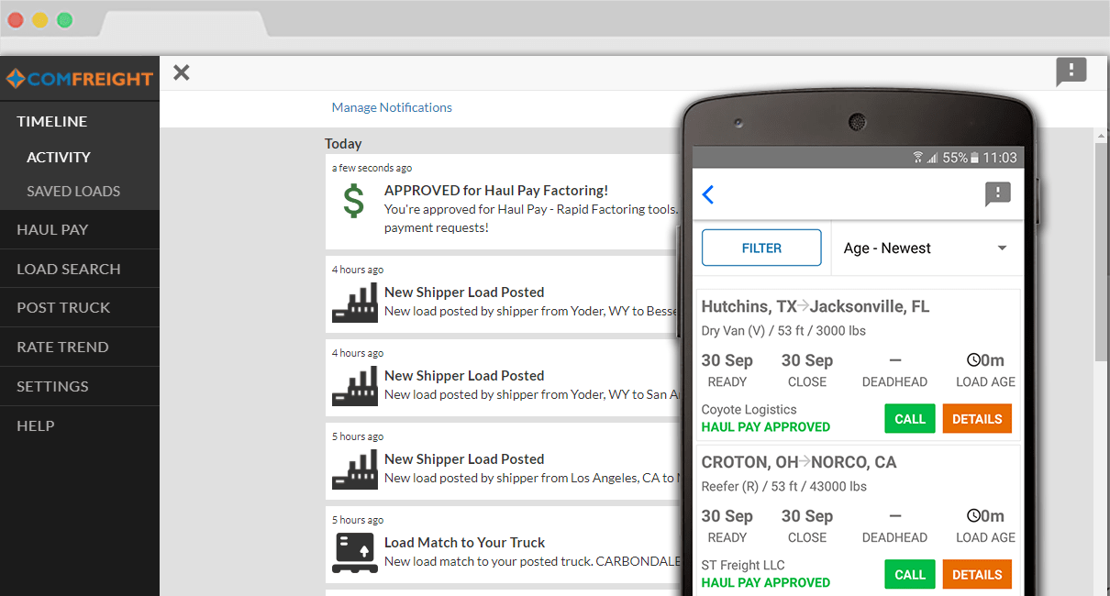
Task: Tap HAUL PAY APPROVED under Coyote Logistics
Action: click(x=766, y=427)
